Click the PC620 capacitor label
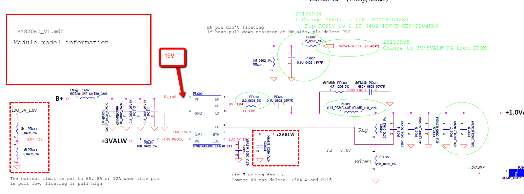The height and width of the screenshot is (194, 524). tap(265, 146)
